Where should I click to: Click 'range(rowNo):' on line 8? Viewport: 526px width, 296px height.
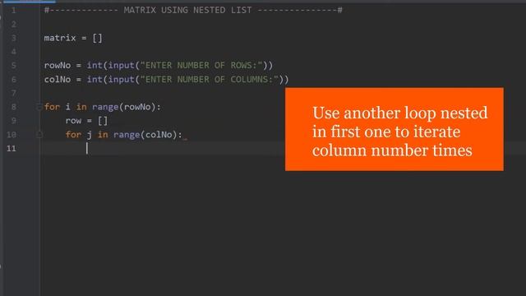coord(127,107)
